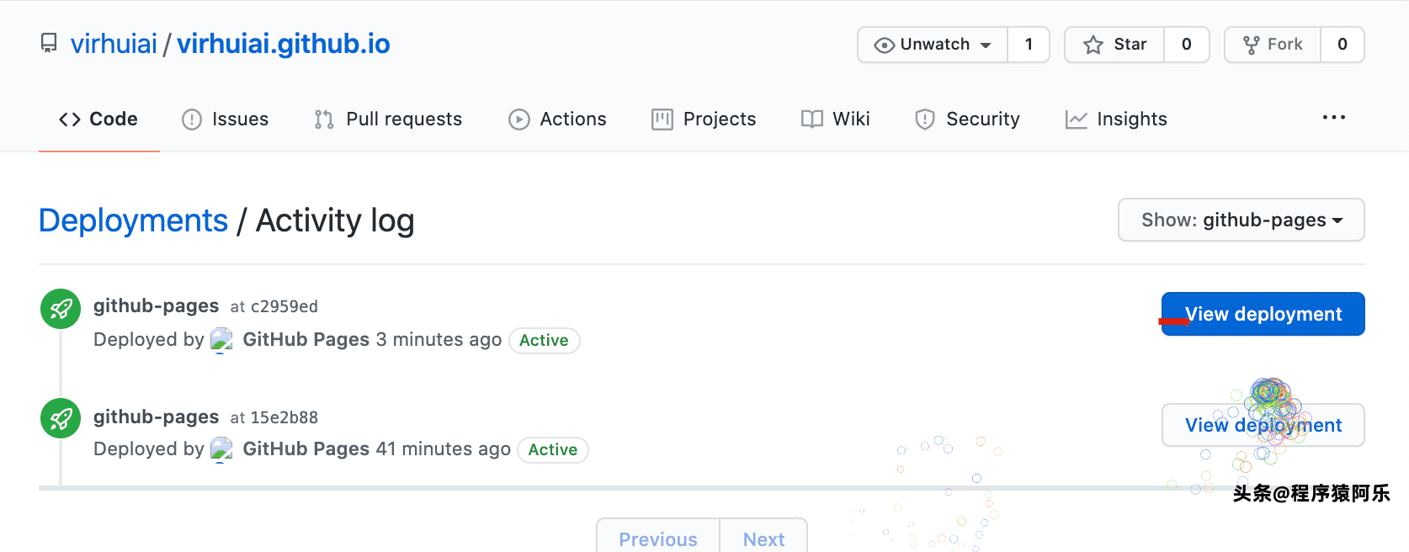Screen dimensions: 1409x552
Task: Expand the three-dot more menu
Action: click(1334, 118)
